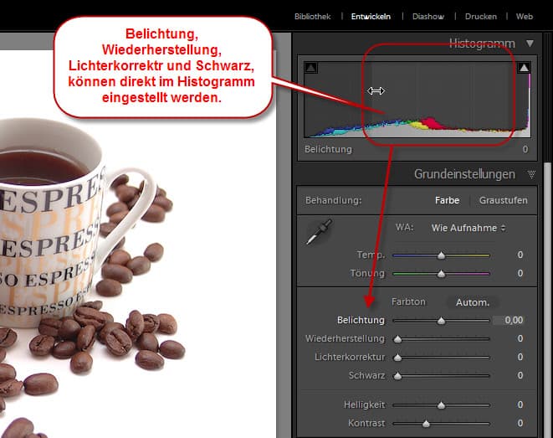Open the Drucken module
Screen dimensions: 553x438
tap(481, 16)
